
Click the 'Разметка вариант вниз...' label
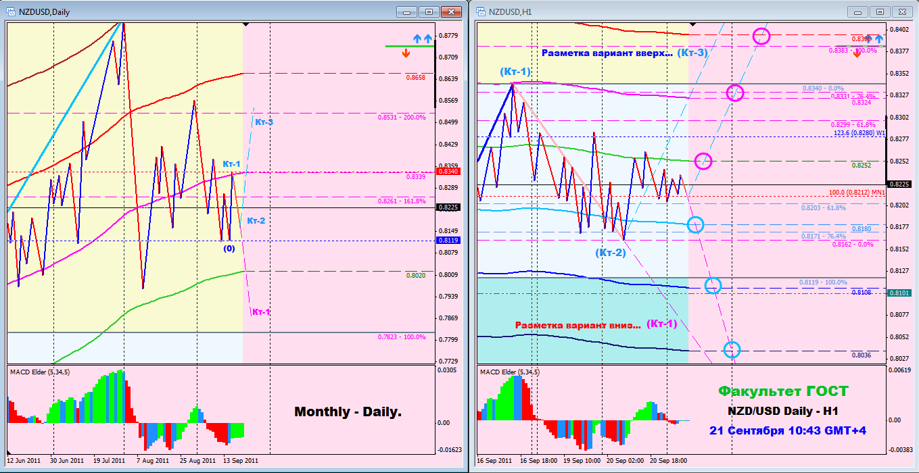tap(578, 325)
